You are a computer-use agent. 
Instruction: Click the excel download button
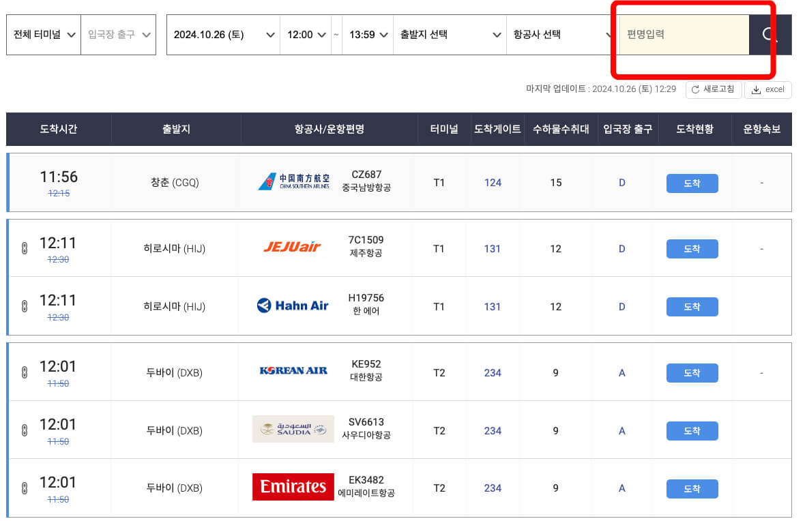pyautogui.click(x=768, y=90)
